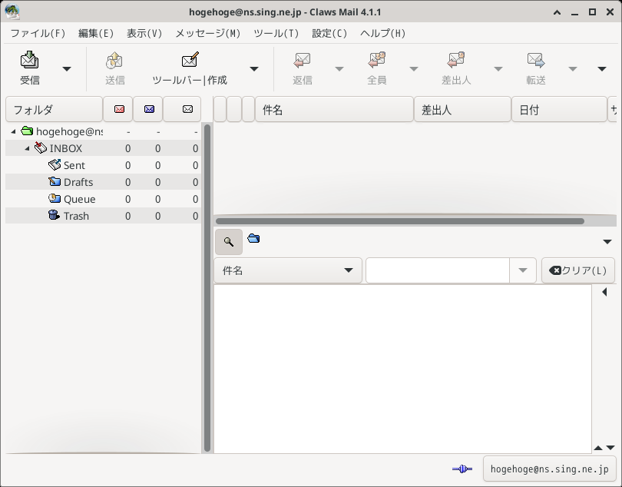Toggle the message view side arrow
This screenshot has height=487, width=622.
pos(604,292)
